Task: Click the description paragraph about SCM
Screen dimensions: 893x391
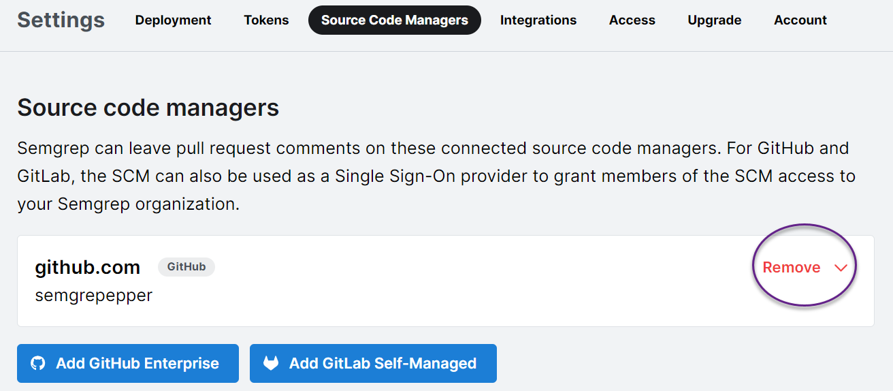Action: tap(436, 176)
